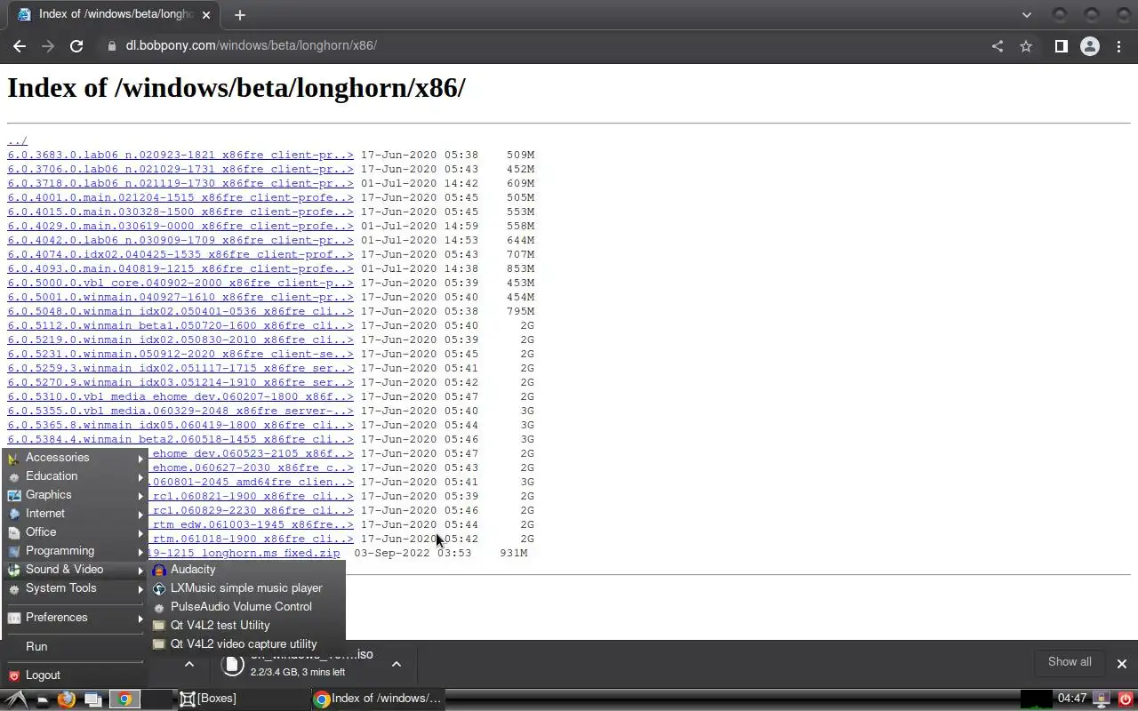Download 6.0.5112.0.winmain_beta1.050720-1600 build
The height and width of the screenshot is (711, 1138).
click(x=180, y=325)
